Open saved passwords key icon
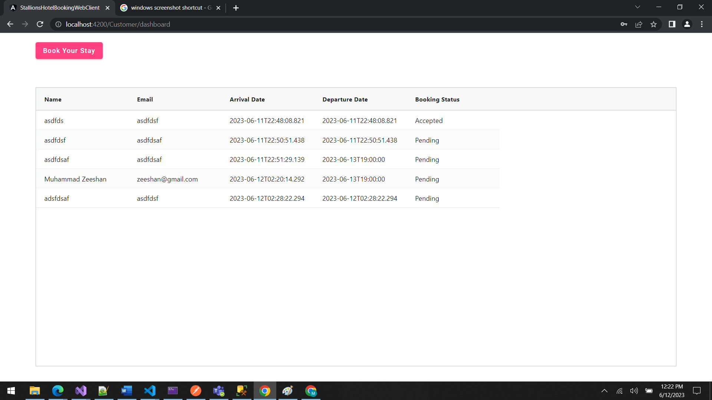The width and height of the screenshot is (712, 400). click(624, 24)
